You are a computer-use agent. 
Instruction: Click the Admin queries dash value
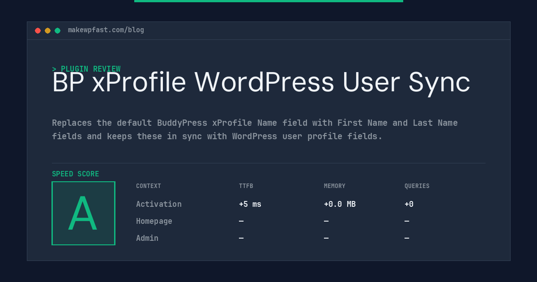point(407,238)
